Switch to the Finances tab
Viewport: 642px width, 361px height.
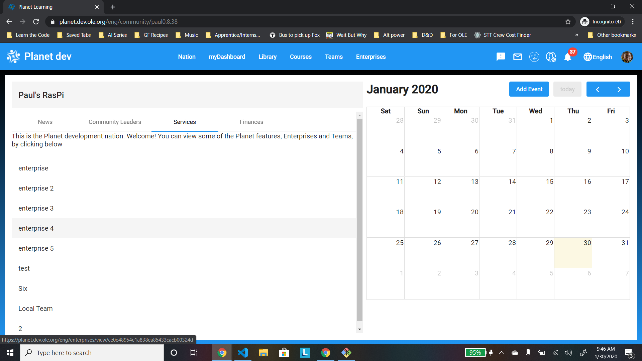pos(251,122)
